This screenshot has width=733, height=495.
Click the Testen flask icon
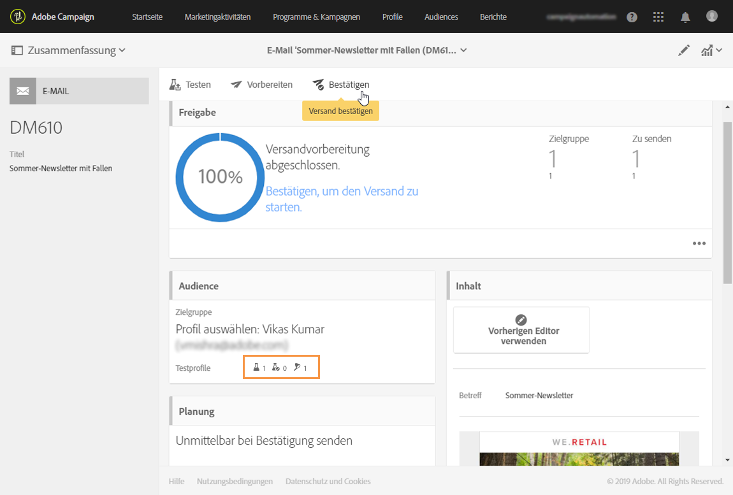[175, 85]
